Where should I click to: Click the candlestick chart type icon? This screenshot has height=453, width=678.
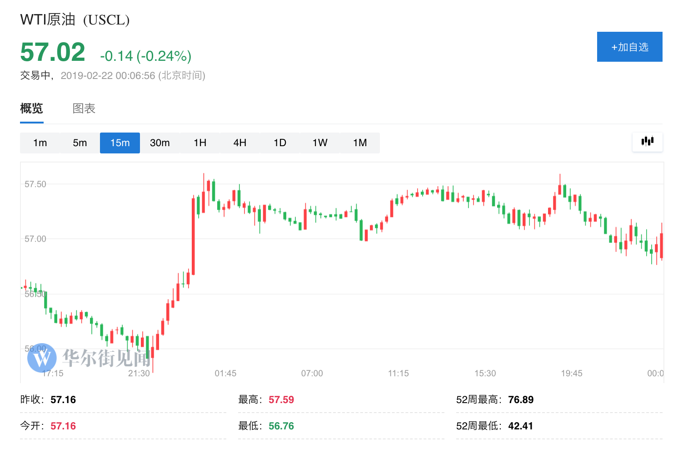[x=647, y=142]
